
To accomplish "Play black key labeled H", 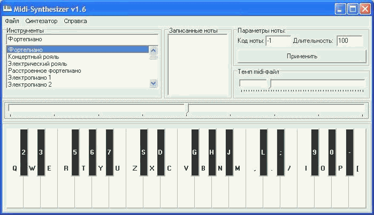I will pos(212,152).
